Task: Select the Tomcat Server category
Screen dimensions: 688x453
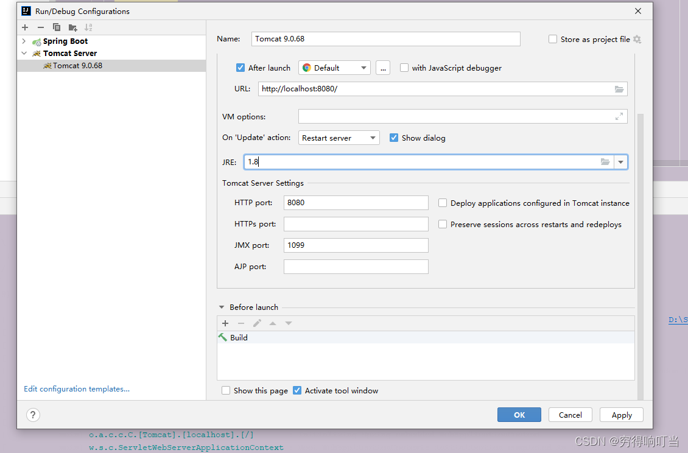Action: 70,53
